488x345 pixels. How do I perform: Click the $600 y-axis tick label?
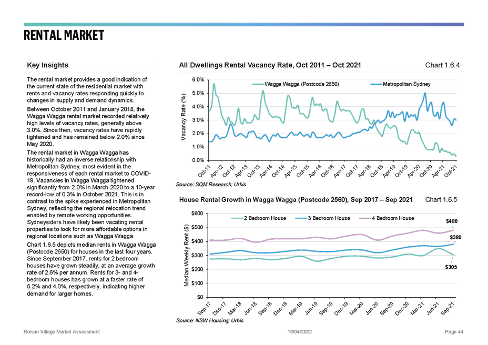coord(197,214)
